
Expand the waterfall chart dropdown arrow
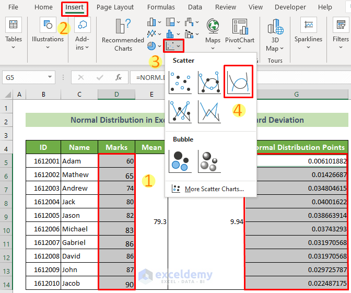tap(197, 22)
